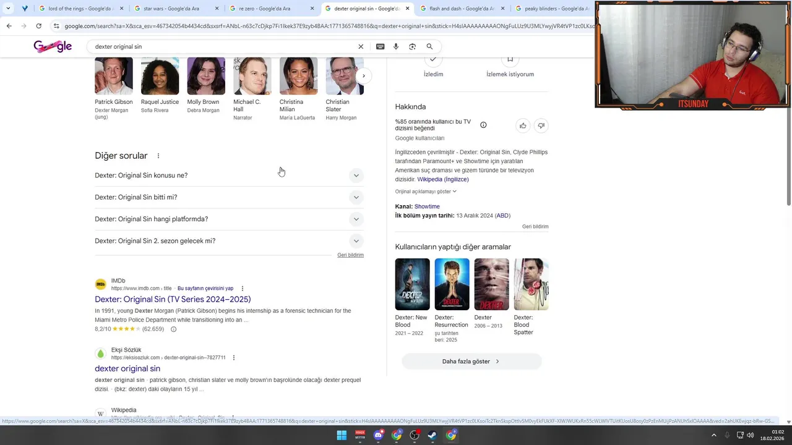Open Google Lens image search
Viewport: 792px width, 445px height.
412,46
